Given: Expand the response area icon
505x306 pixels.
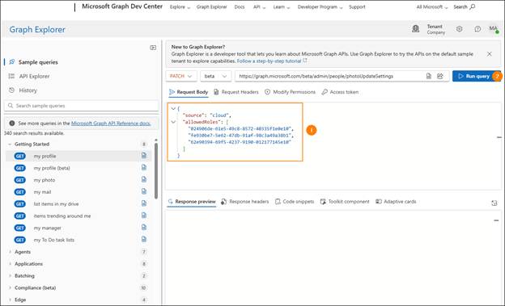Looking at the screenshot, I should click(x=494, y=203).
